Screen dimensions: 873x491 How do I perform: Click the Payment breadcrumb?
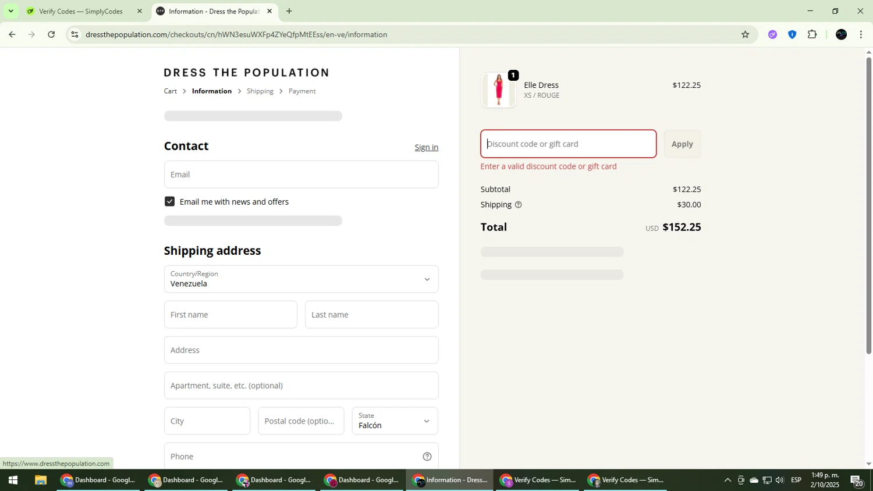302,91
